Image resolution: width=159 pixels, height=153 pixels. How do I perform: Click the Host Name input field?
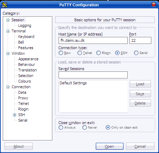point(93,40)
